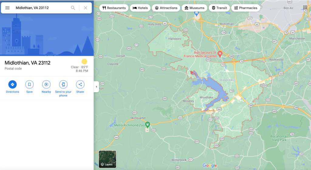Click the yellow sun weather icon

click(84, 62)
